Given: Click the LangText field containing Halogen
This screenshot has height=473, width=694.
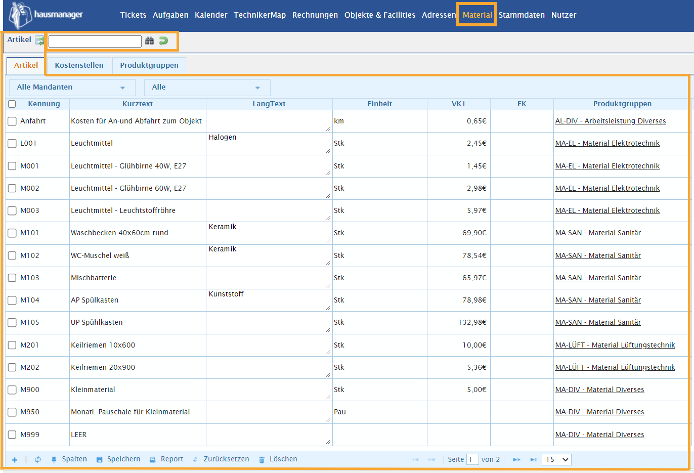Looking at the screenshot, I should click(x=269, y=143).
